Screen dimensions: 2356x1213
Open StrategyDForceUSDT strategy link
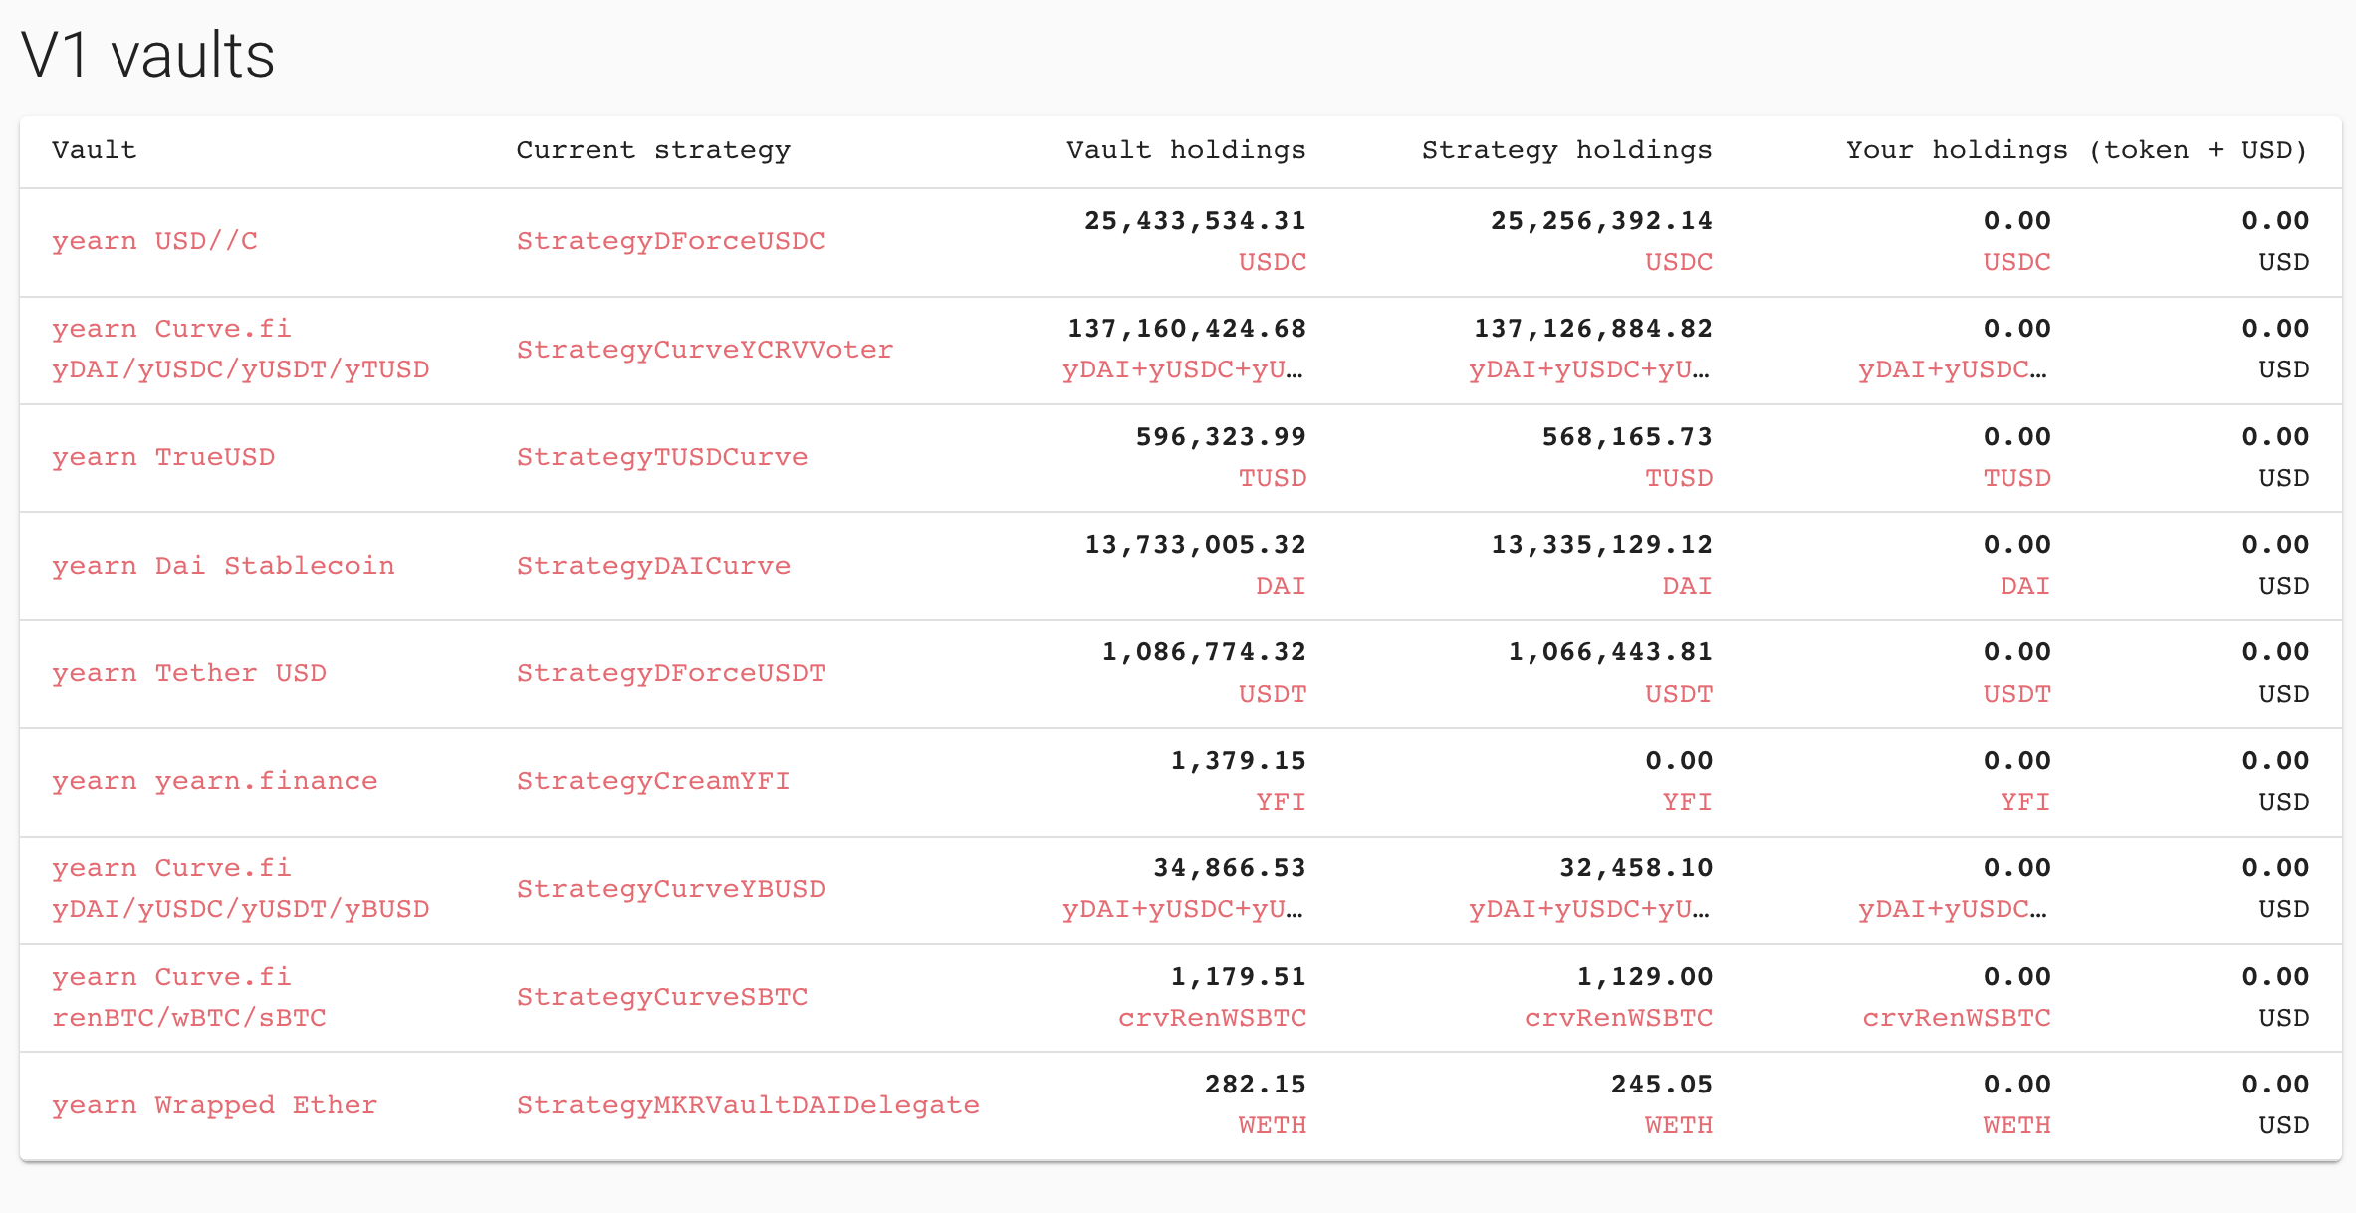point(670,673)
